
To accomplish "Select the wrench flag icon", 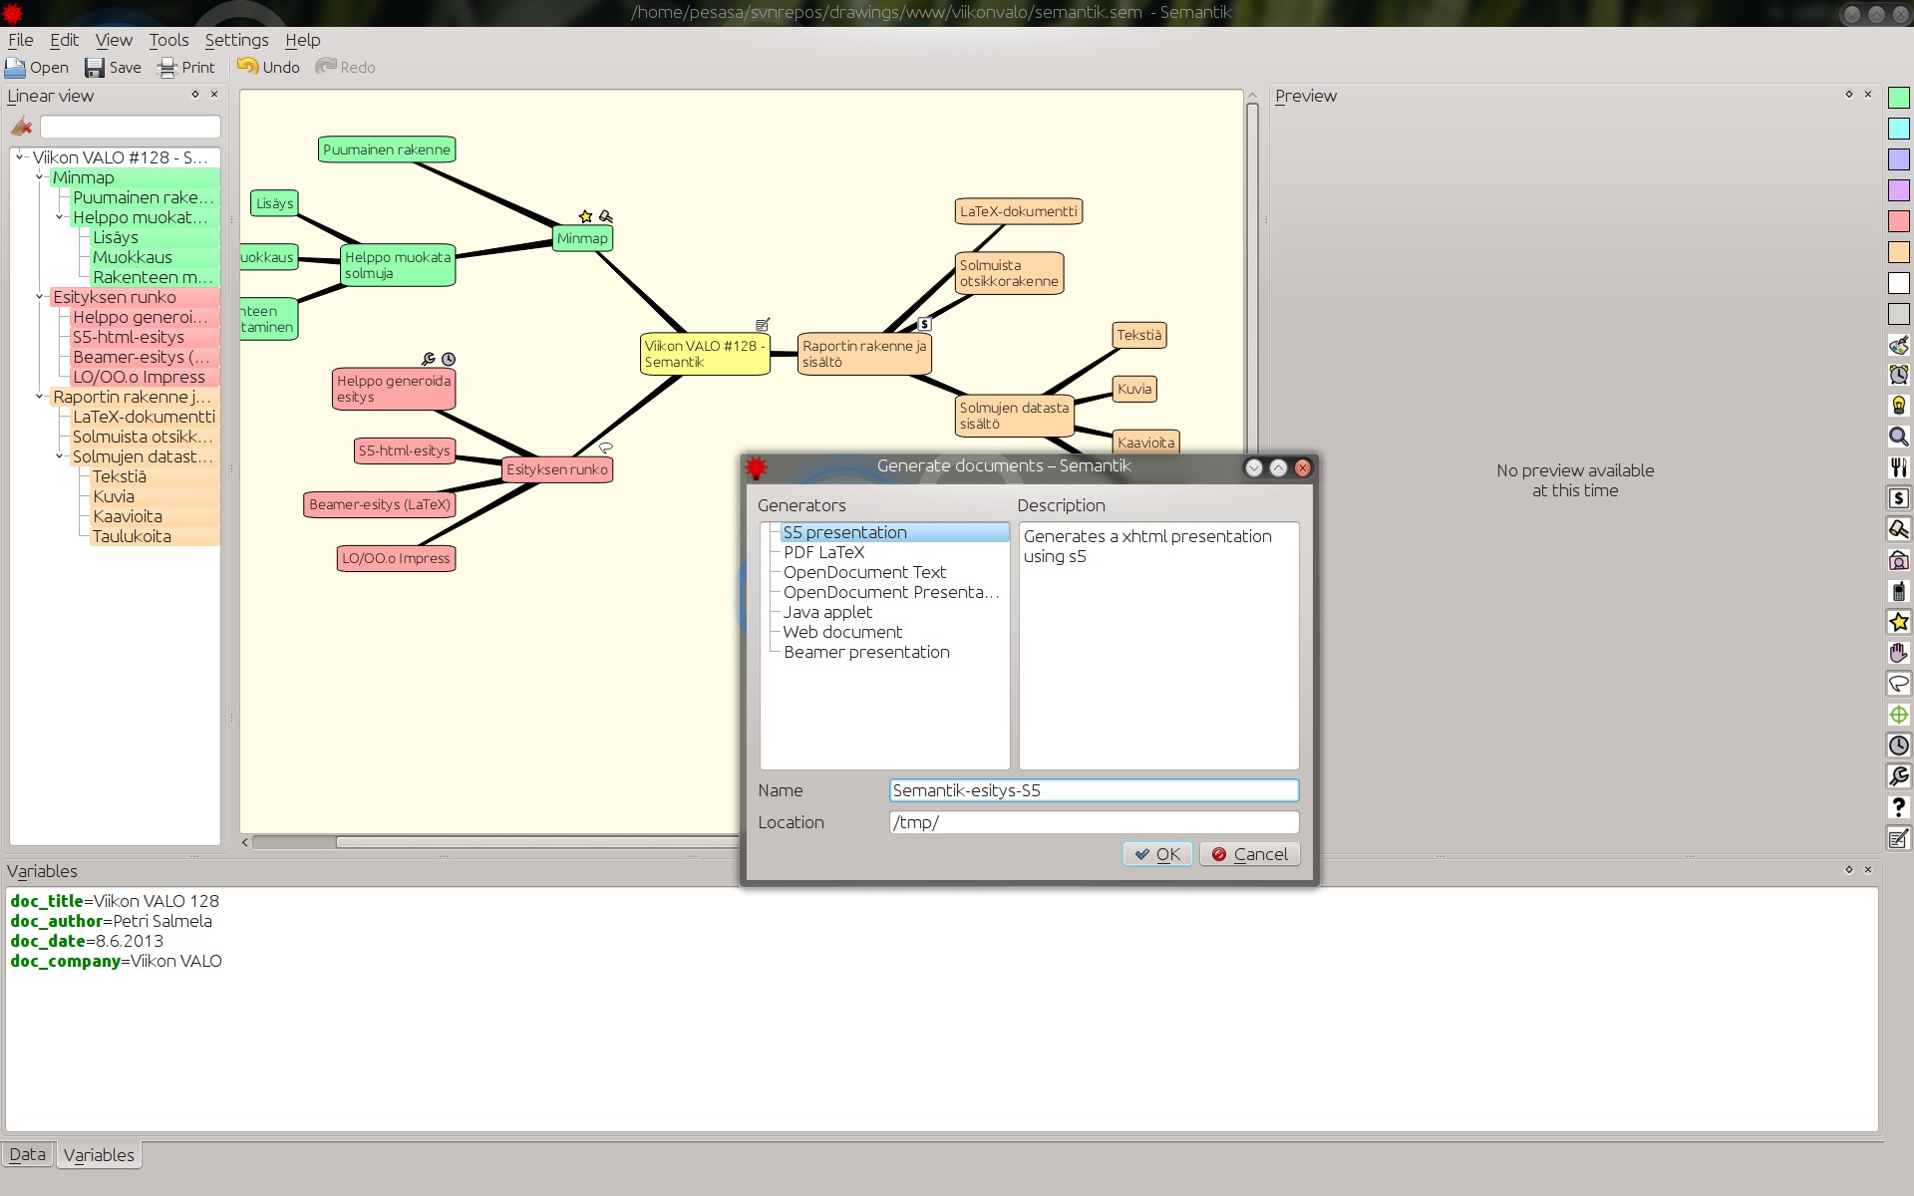I will click(x=1898, y=776).
